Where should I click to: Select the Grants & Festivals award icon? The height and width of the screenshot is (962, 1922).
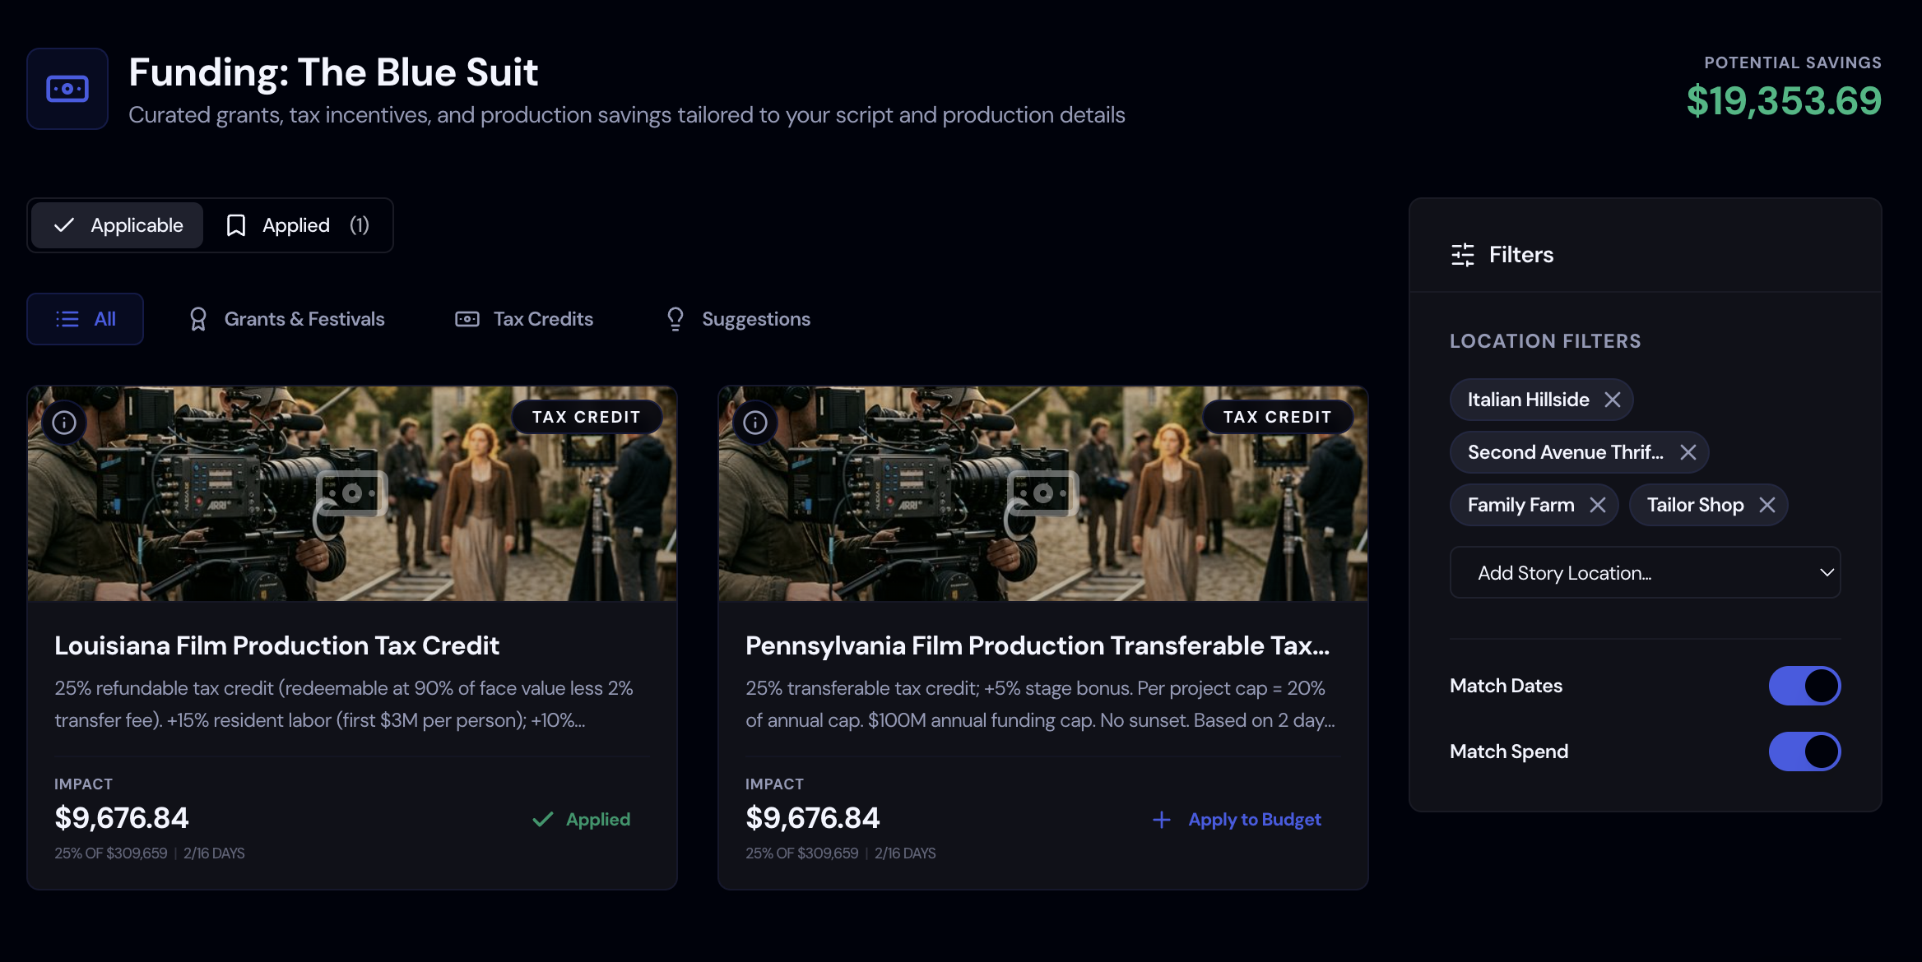coord(197,319)
